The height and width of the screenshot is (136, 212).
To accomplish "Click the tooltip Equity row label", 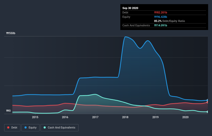I will coord(126,17).
